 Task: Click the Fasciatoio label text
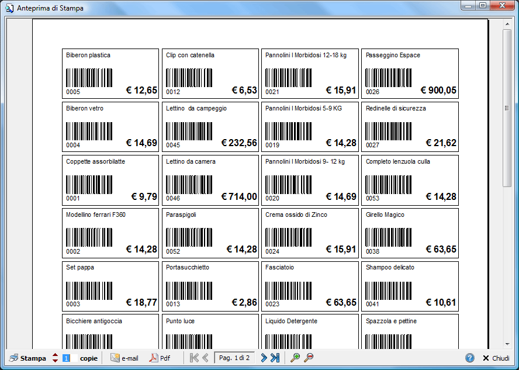(x=279, y=267)
